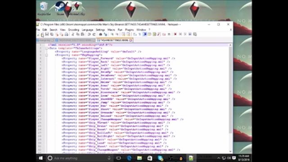This screenshot has width=288, height=162.
Task: Start macro recording with red Record icon
Action: [175, 34]
